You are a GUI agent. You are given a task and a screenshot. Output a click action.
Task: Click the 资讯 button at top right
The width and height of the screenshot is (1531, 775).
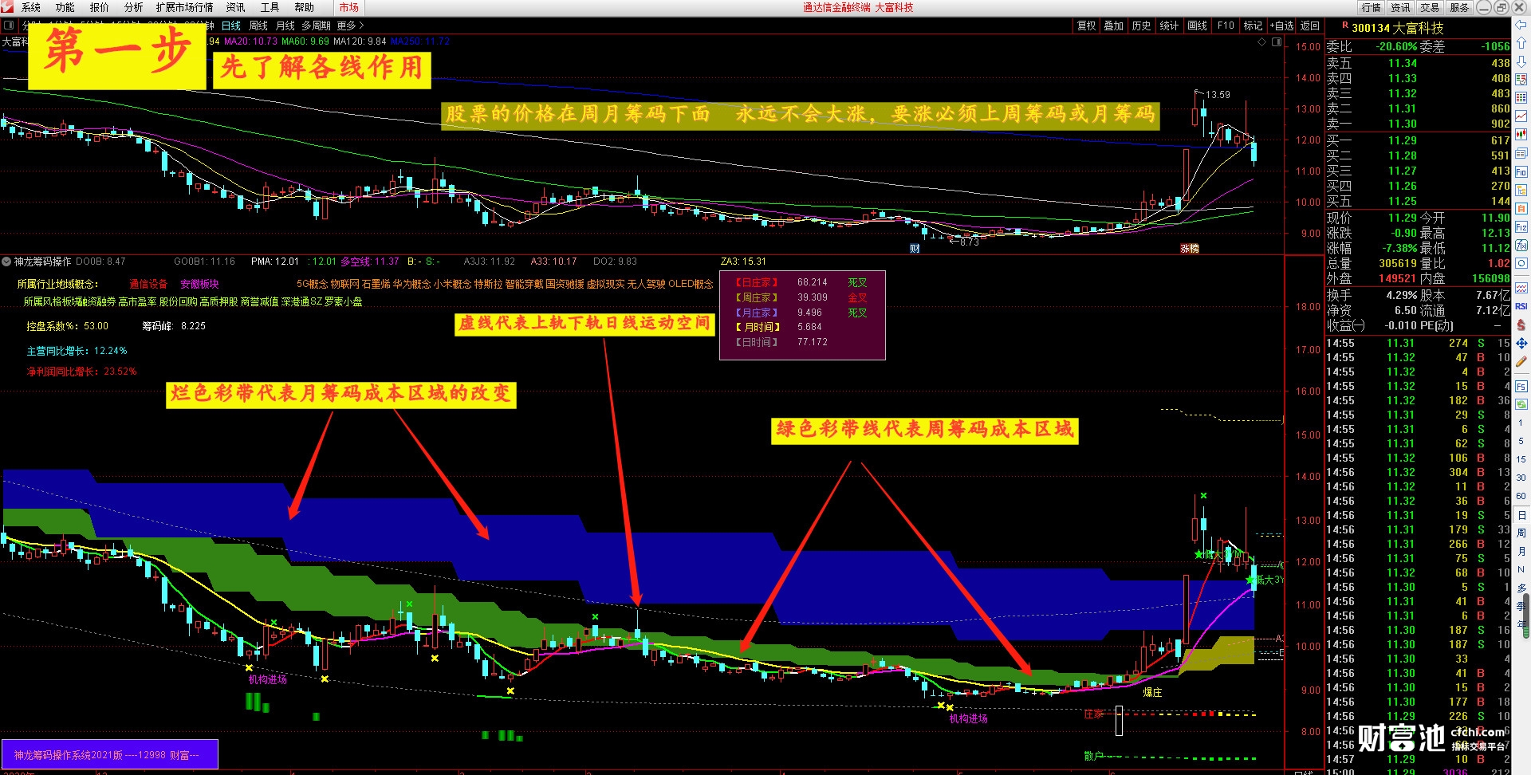point(1400,7)
